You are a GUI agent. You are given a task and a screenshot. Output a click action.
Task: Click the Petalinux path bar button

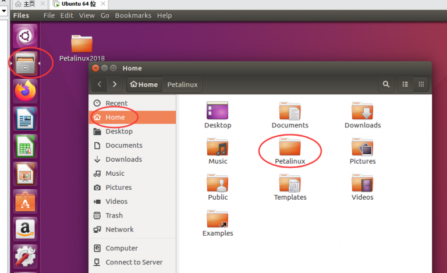(182, 84)
